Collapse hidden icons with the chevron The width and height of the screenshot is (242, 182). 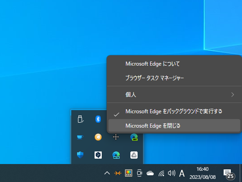coord(107,173)
